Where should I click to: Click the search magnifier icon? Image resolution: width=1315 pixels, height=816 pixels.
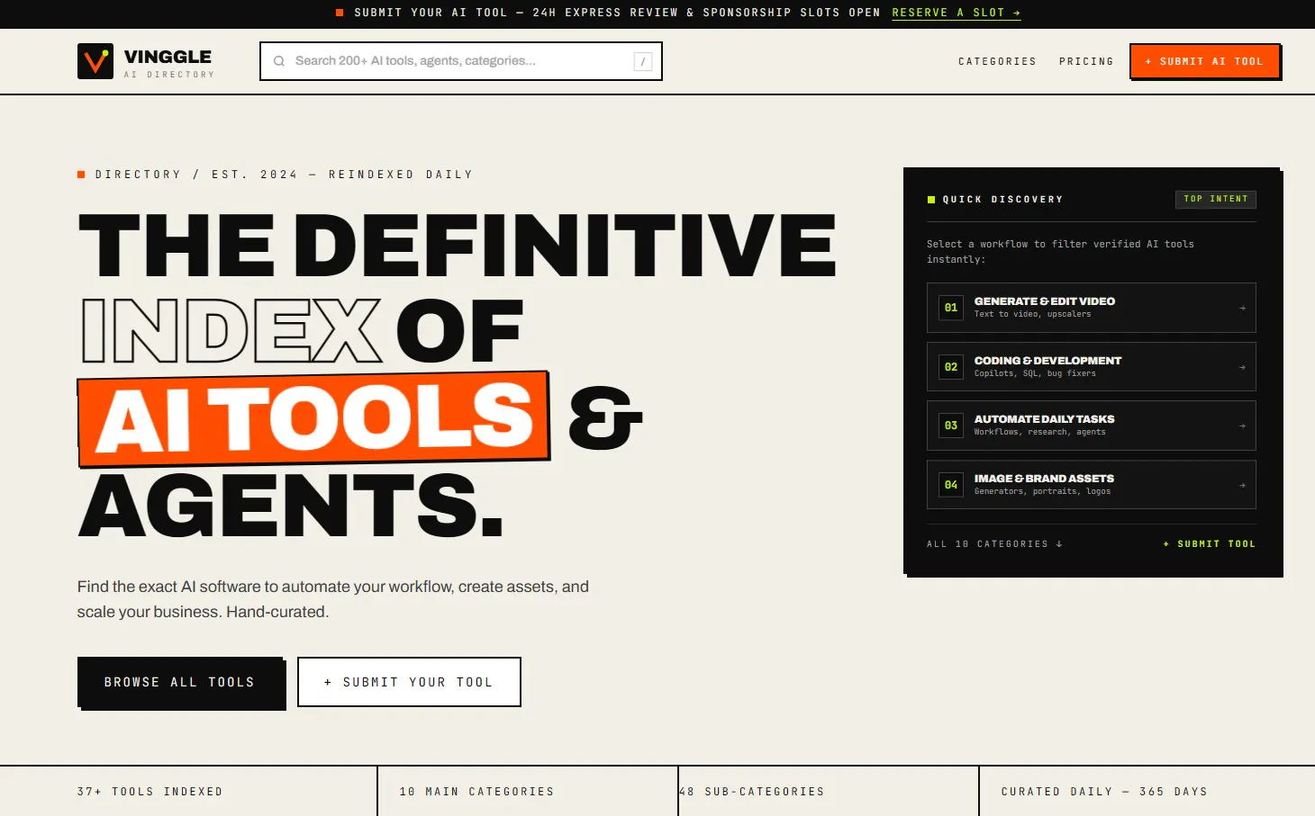(x=279, y=61)
